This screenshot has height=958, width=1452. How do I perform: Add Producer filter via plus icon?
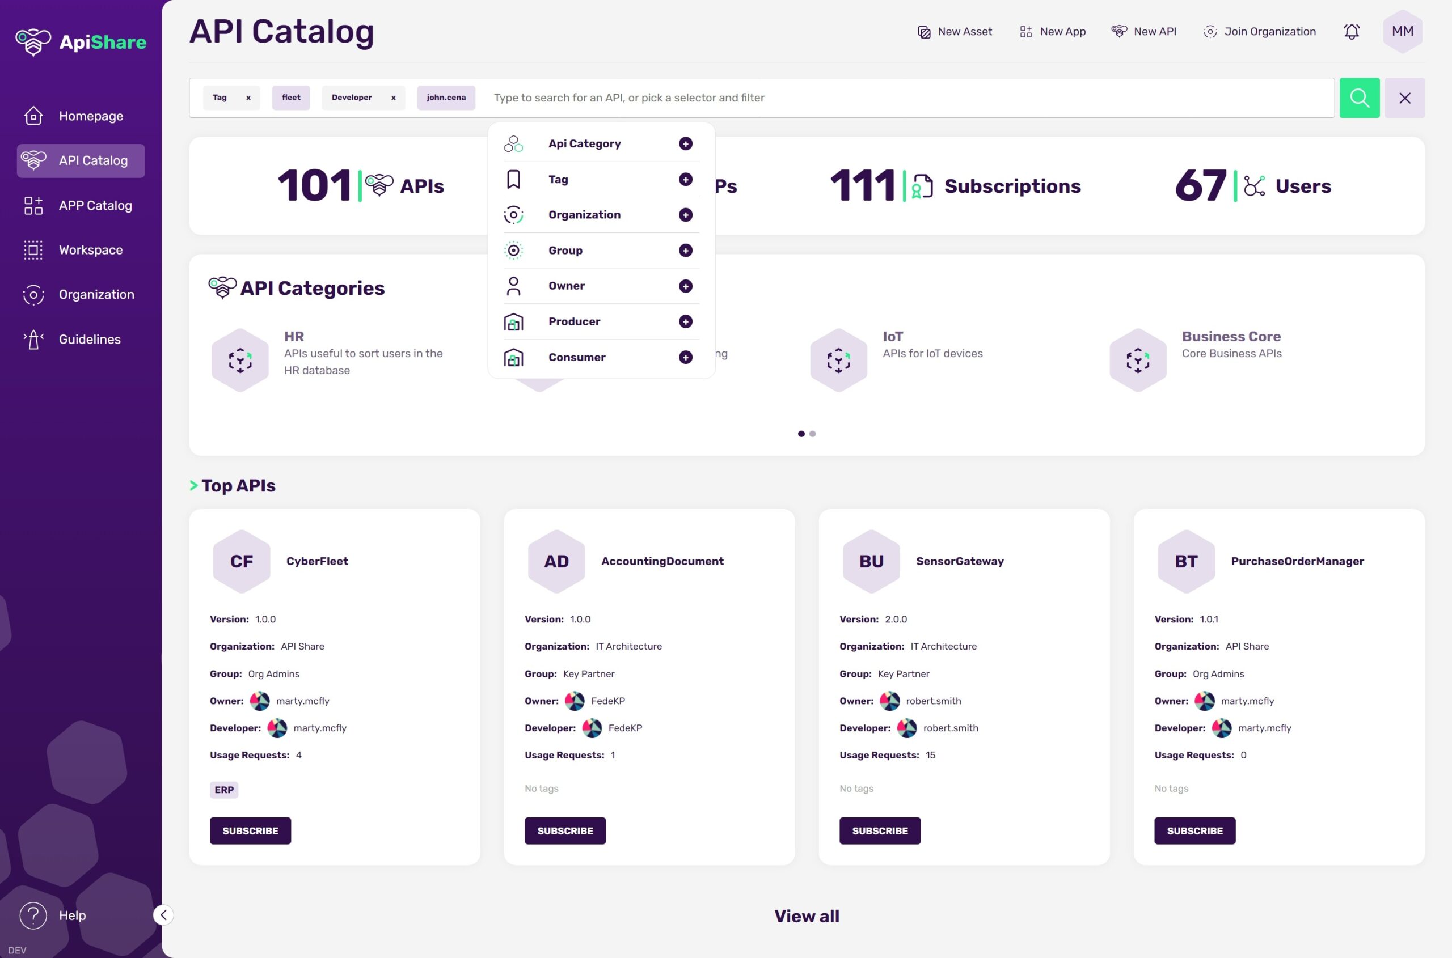click(685, 321)
